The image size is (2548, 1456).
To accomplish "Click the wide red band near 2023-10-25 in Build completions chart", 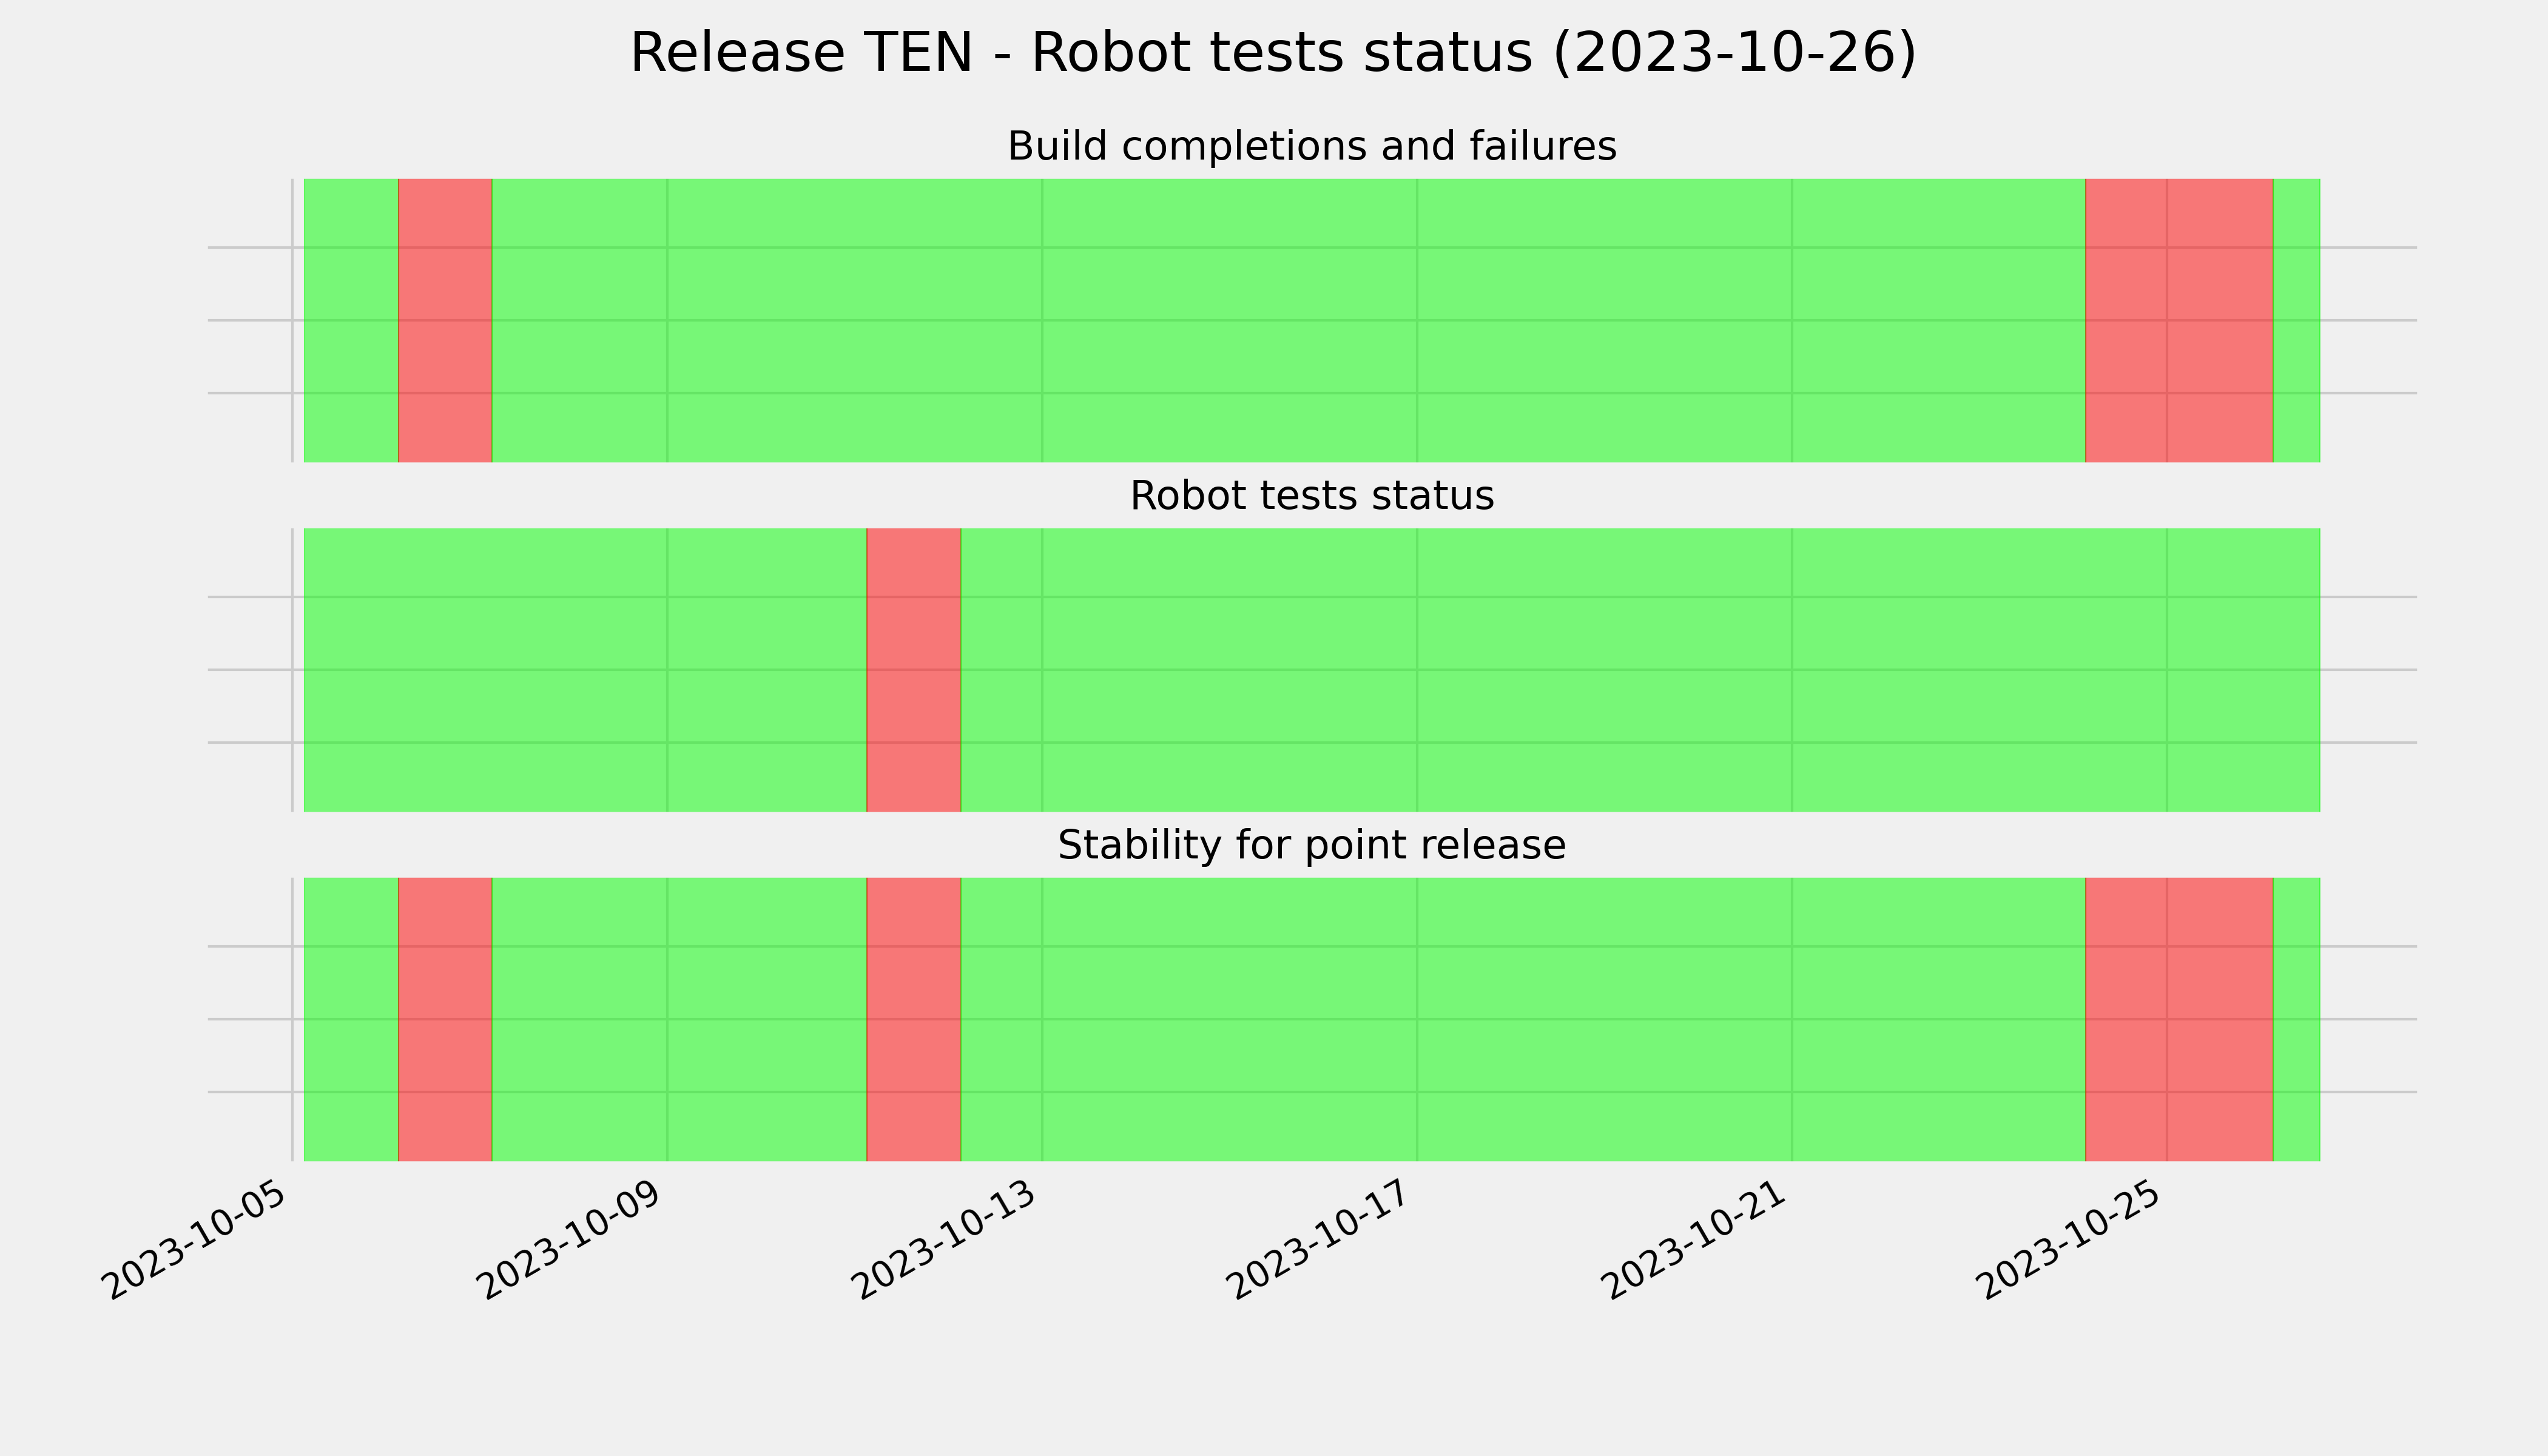I will [x=2179, y=321].
